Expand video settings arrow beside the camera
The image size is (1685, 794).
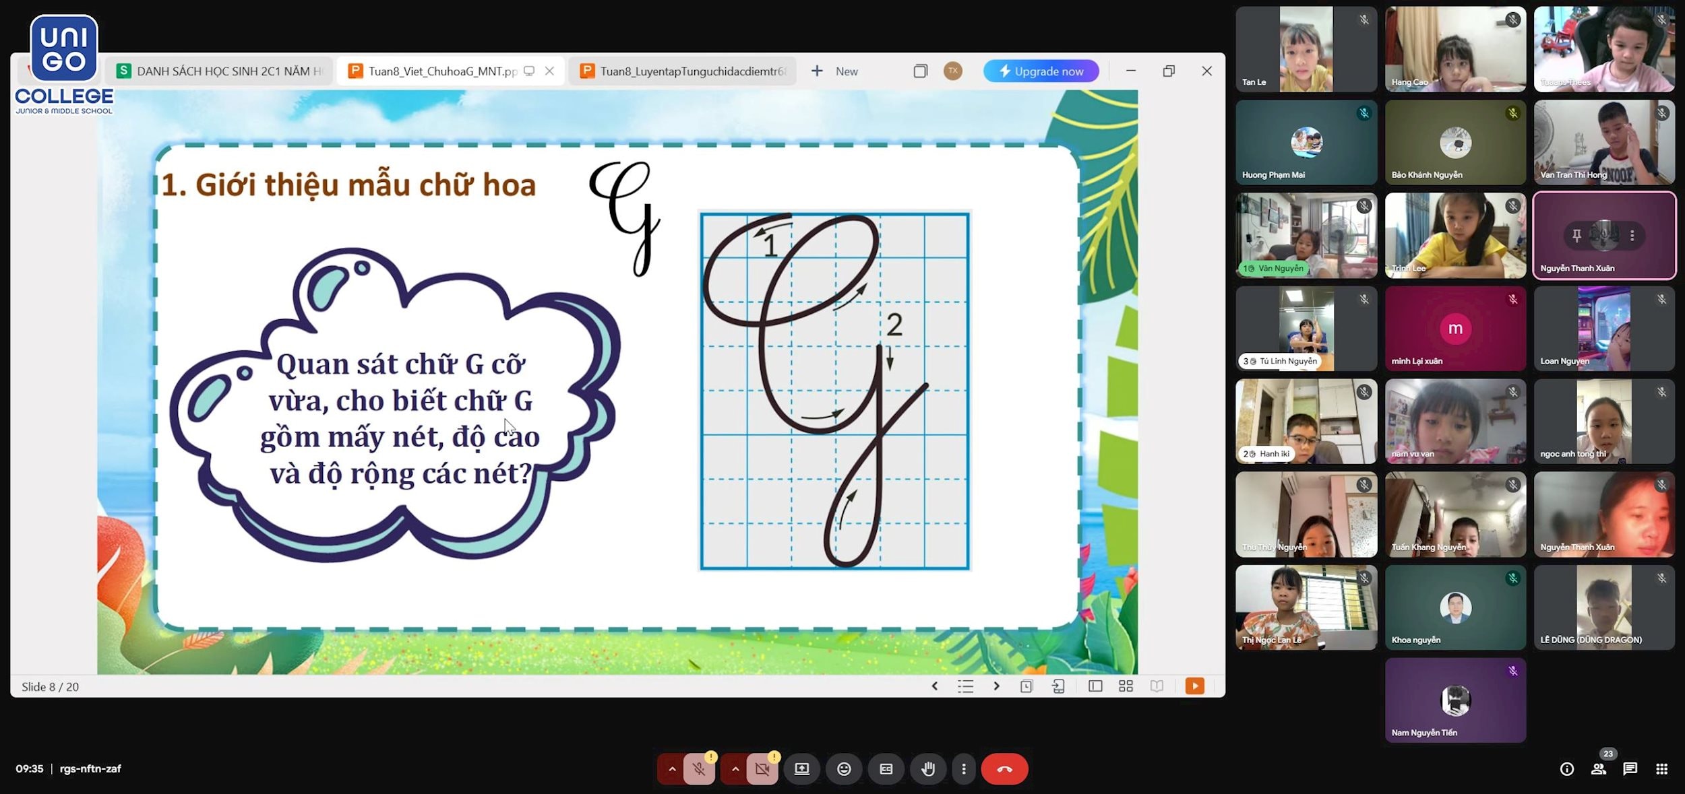click(x=735, y=769)
